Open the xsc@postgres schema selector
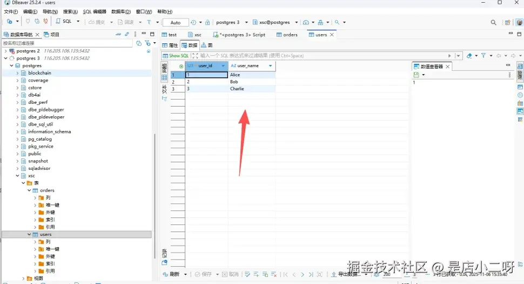This screenshot has width=524, height=284. coord(275,22)
